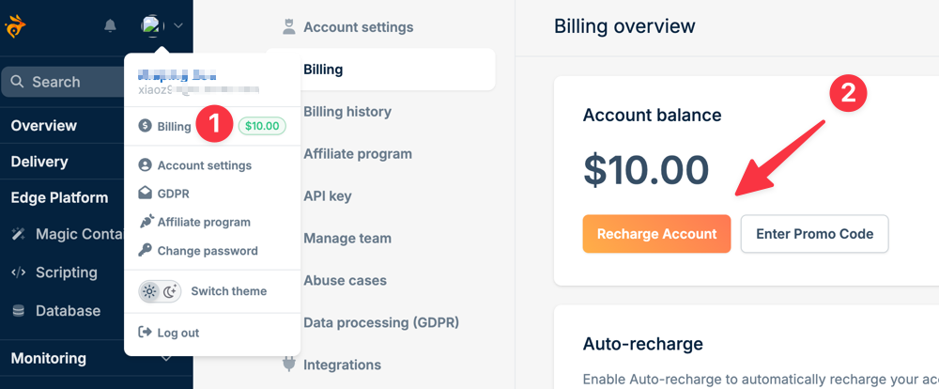Viewport: 939px width, 389px height.
Task: Open the notifications bell
Action: (x=111, y=26)
